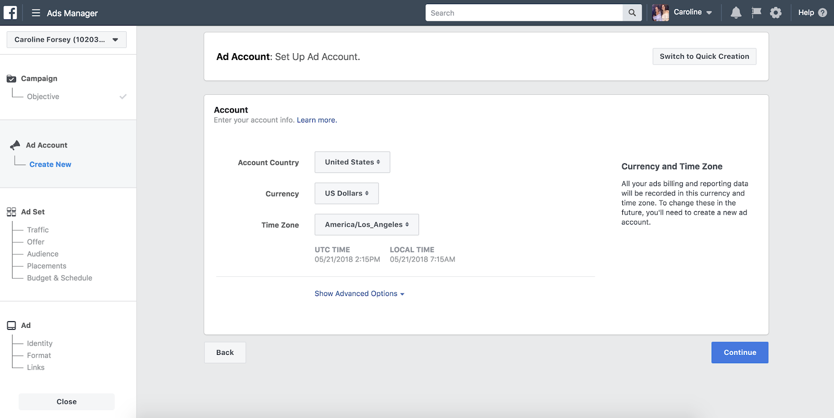Select Objective in the sidebar
The width and height of the screenshot is (834, 418).
point(43,96)
